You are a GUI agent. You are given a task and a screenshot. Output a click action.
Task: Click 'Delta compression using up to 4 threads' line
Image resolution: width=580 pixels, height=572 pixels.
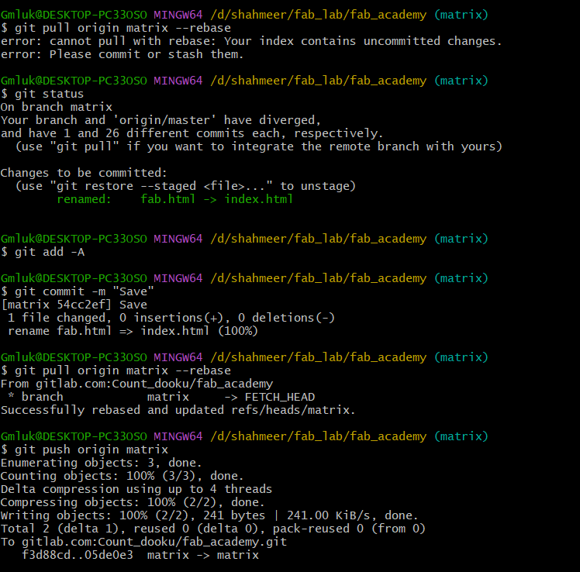click(136, 489)
